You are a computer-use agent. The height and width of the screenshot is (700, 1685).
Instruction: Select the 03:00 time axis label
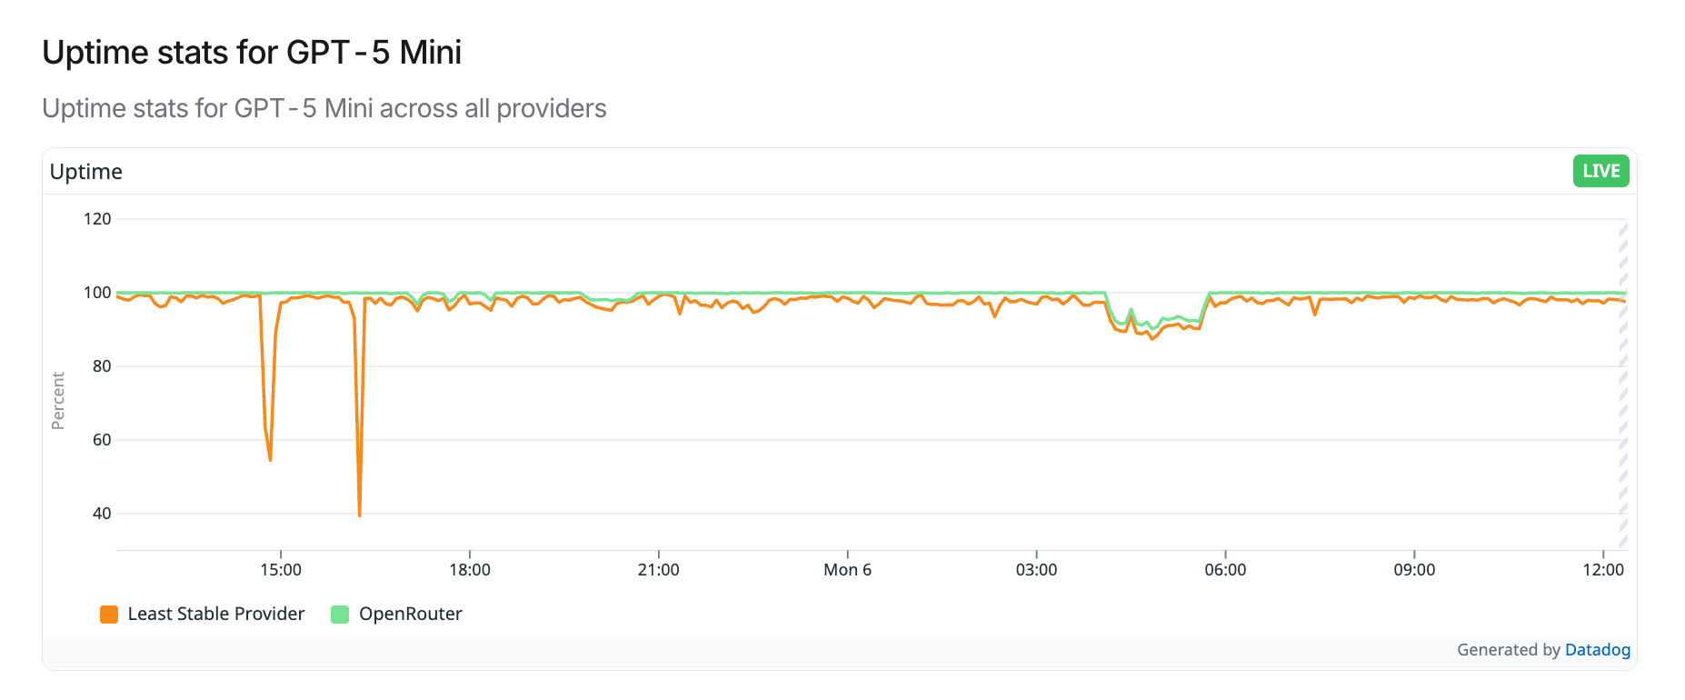pos(1036,570)
